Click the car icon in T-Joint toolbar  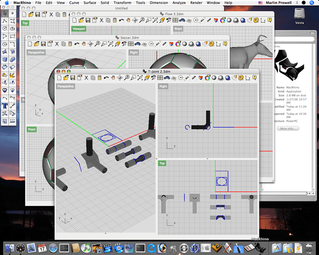(167, 78)
